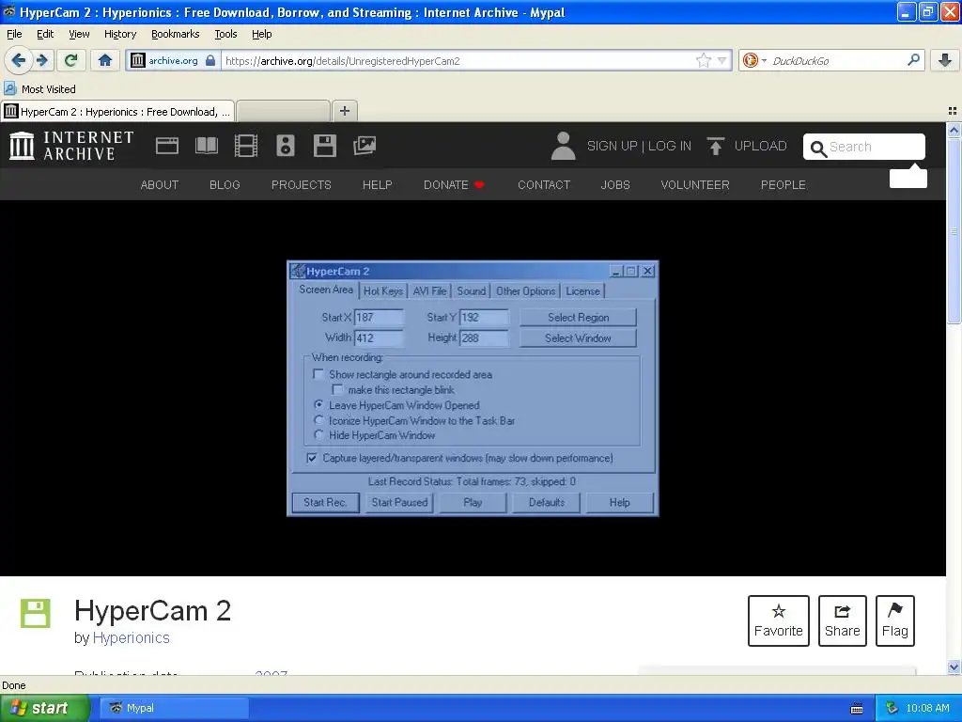Open the Texts book icon in Archive navbar
The height and width of the screenshot is (722, 962).
[x=206, y=146]
